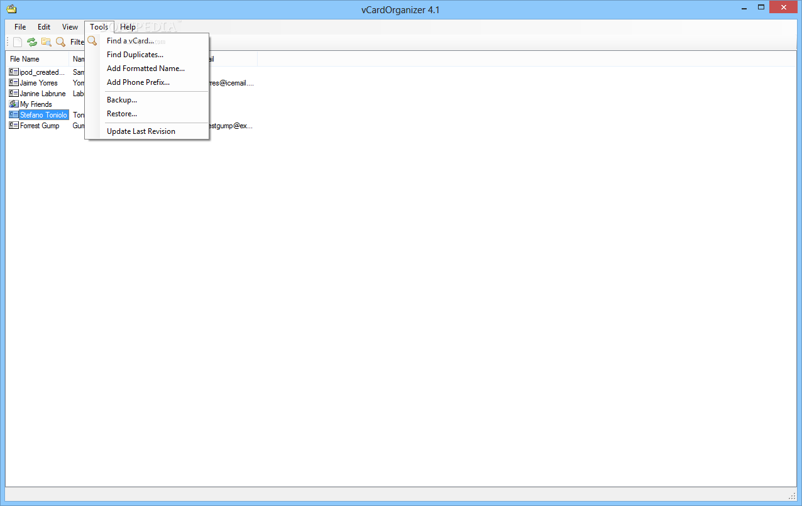Open the Help menu
Image resolution: width=802 pixels, height=506 pixels.
pos(128,27)
